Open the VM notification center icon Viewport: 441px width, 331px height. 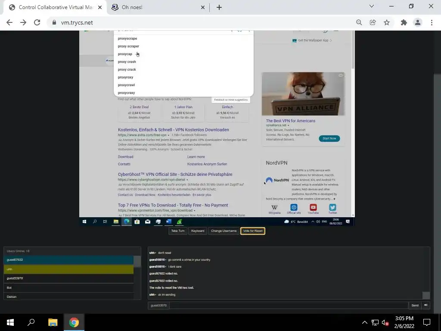tap(348, 222)
